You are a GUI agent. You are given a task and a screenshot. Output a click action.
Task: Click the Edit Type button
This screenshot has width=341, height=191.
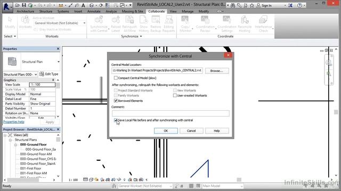pos(49,74)
